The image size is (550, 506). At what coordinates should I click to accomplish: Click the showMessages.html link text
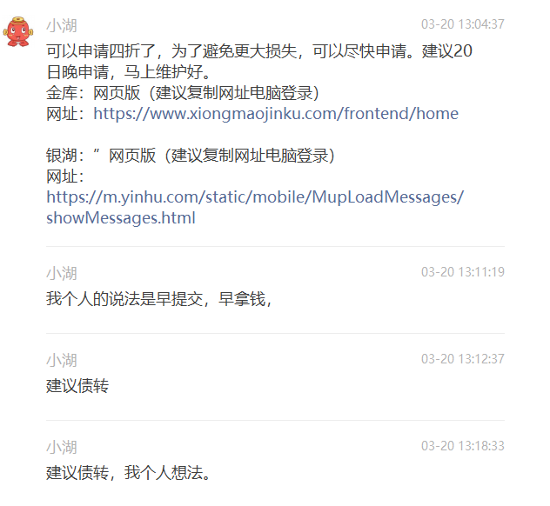121,218
